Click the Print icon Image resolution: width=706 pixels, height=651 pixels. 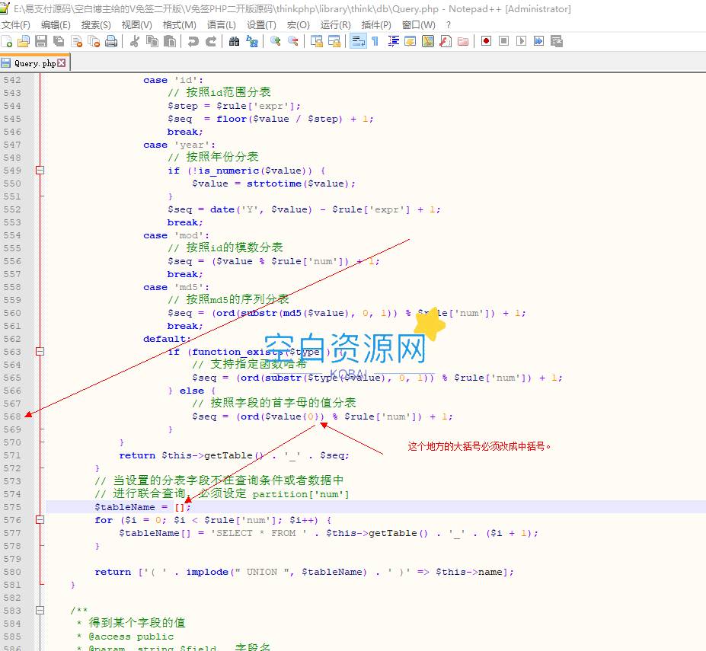click(110, 41)
